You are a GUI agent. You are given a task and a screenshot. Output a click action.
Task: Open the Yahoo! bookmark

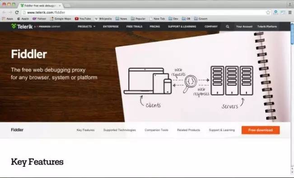(x=39, y=19)
